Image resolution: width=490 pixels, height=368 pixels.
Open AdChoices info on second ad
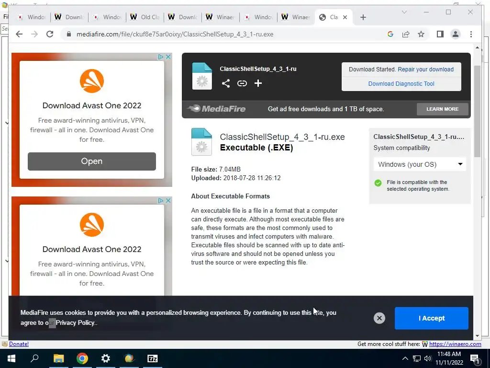pos(161,200)
